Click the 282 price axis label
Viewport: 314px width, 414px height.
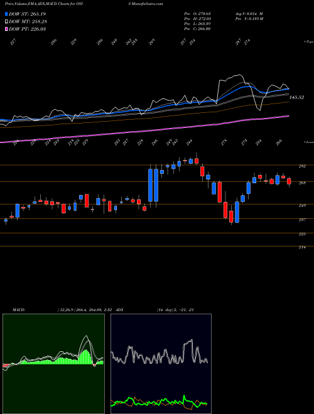pyautogui.click(x=302, y=166)
